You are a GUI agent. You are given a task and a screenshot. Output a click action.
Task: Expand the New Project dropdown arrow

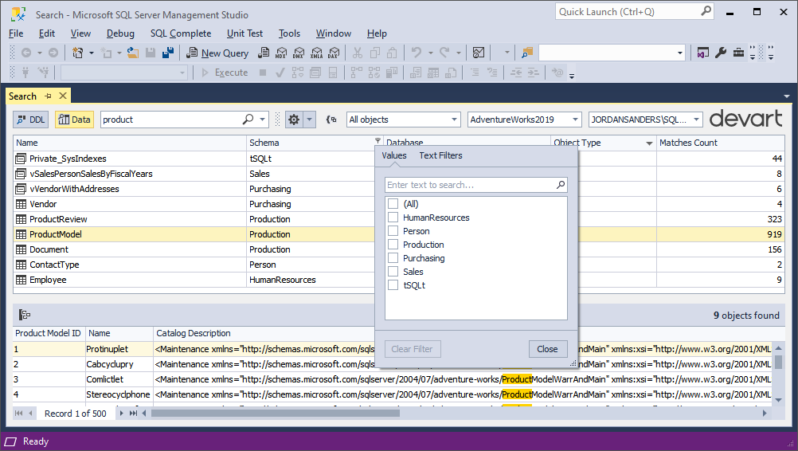(92, 53)
